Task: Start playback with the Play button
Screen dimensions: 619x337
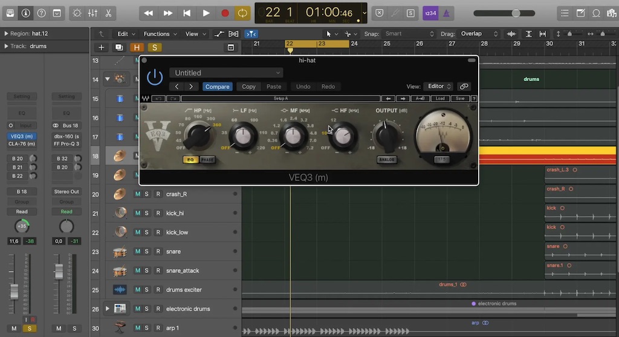Action: [x=206, y=13]
